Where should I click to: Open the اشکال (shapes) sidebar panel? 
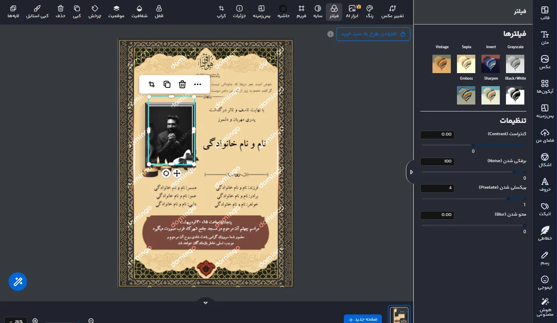click(x=545, y=160)
